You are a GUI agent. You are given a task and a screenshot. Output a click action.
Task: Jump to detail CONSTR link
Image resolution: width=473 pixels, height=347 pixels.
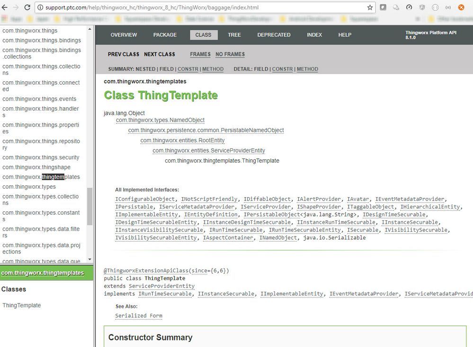coord(282,69)
